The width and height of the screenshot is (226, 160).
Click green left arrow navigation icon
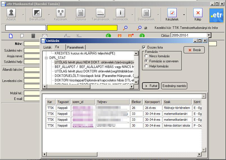[x=108, y=36]
